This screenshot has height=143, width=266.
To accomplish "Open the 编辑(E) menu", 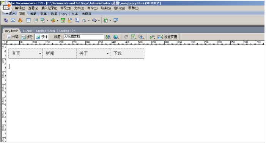I will 20,8.
